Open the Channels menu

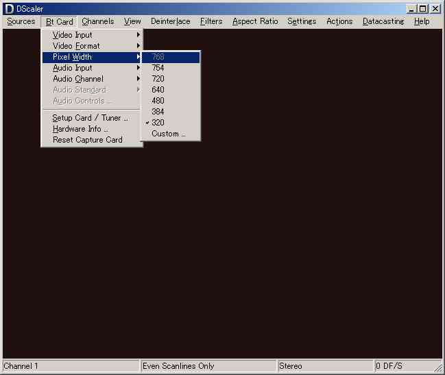click(x=97, y=21)
